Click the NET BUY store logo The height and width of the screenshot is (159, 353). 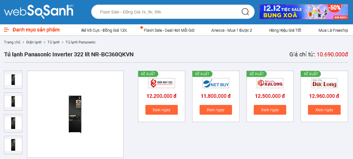point(216,83)
